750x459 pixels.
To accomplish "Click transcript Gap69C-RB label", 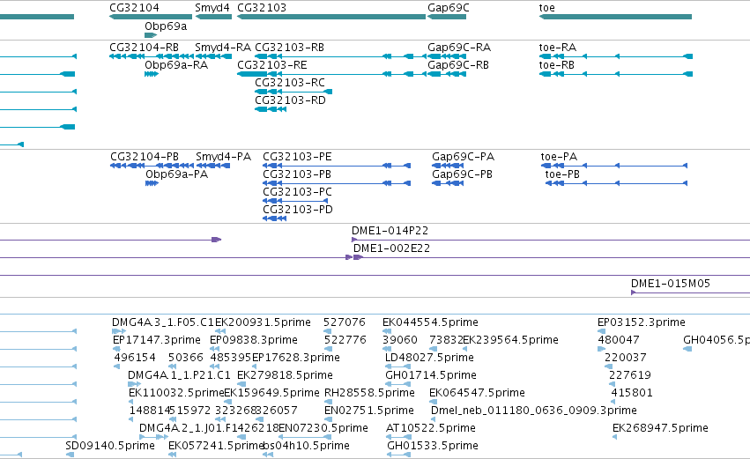I will (x=458, y=65).
